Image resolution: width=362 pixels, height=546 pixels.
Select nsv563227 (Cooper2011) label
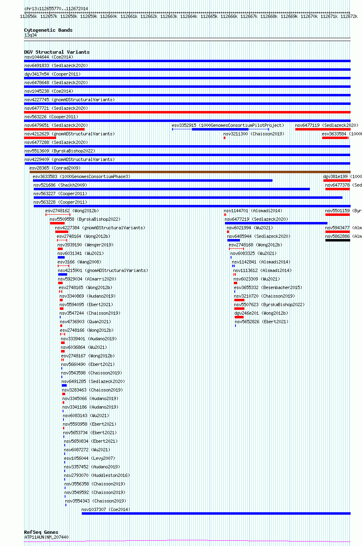60,194
